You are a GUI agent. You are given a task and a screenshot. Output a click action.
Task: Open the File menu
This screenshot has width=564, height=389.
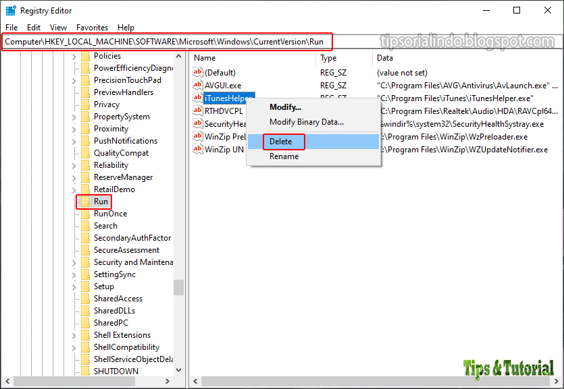coord(11,27)
